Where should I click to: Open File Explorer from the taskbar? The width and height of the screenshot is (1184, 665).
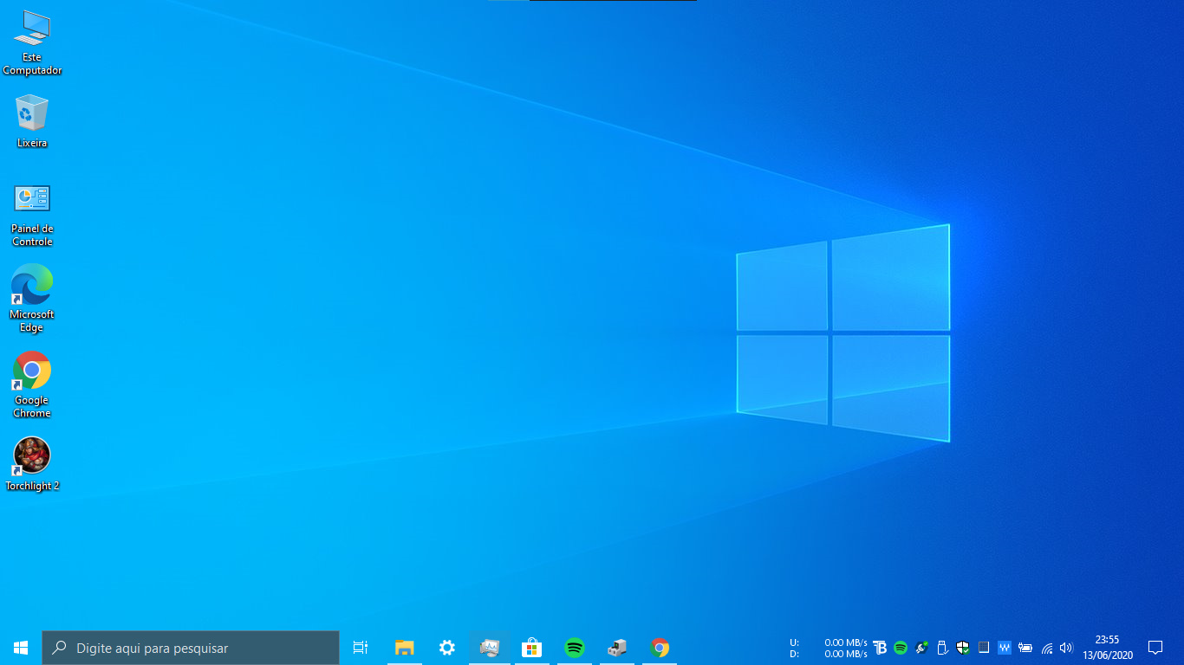(404, 648)
